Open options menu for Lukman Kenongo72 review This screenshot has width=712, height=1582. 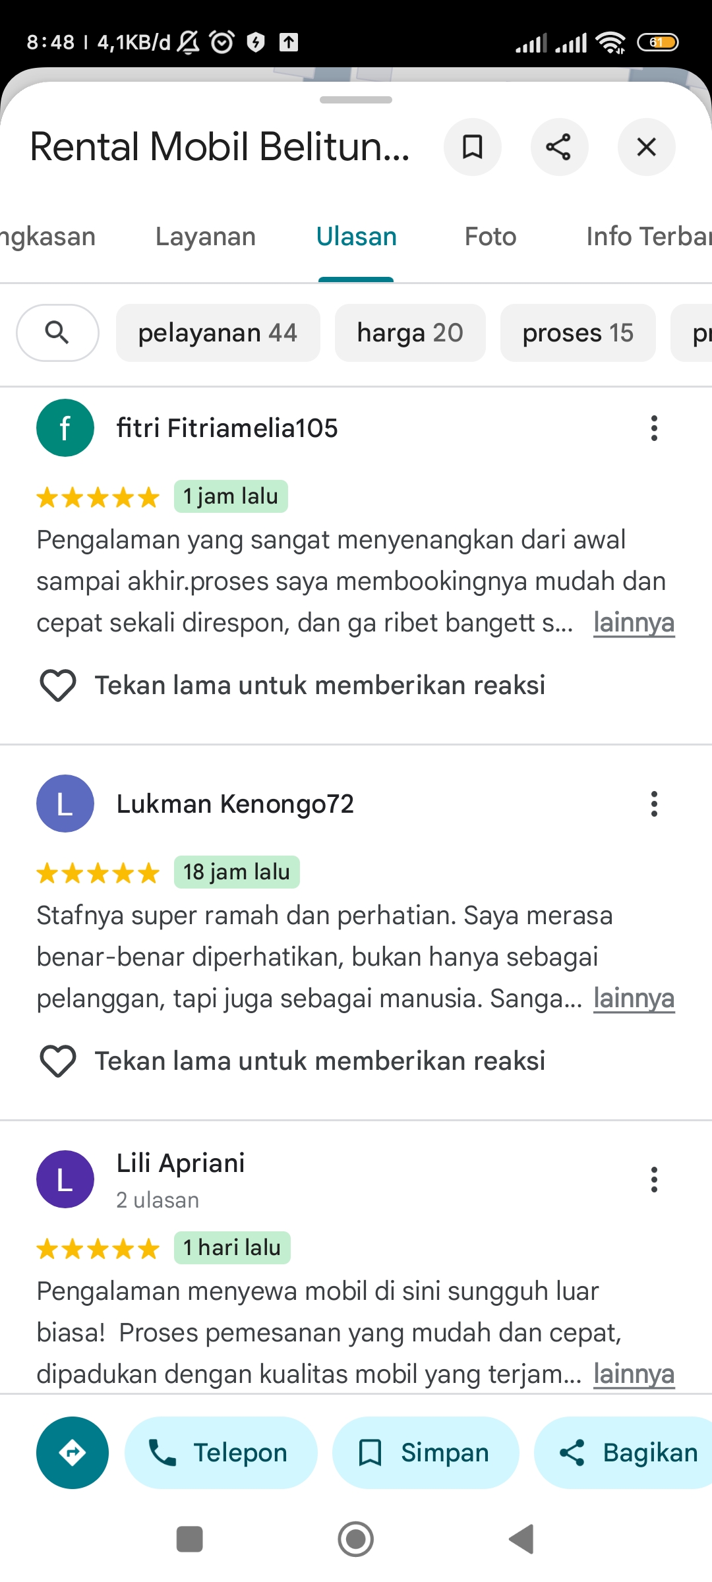click(x=654, y=804)
